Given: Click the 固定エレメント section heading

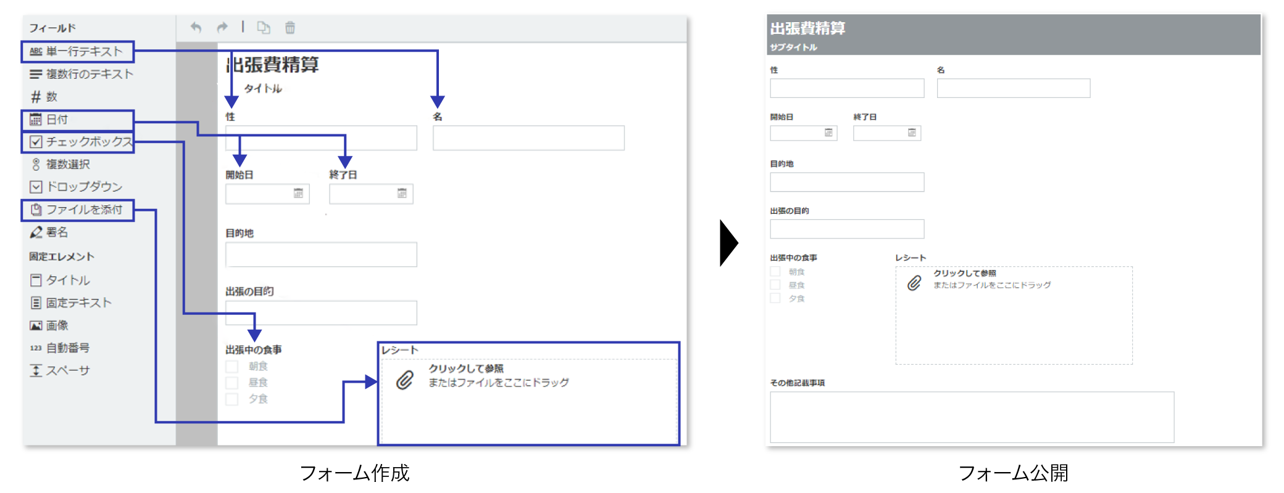Looking at the screenshot, I should tap(62, 257).
